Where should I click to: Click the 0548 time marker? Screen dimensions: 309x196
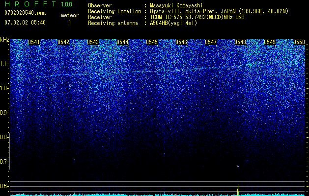240,42
